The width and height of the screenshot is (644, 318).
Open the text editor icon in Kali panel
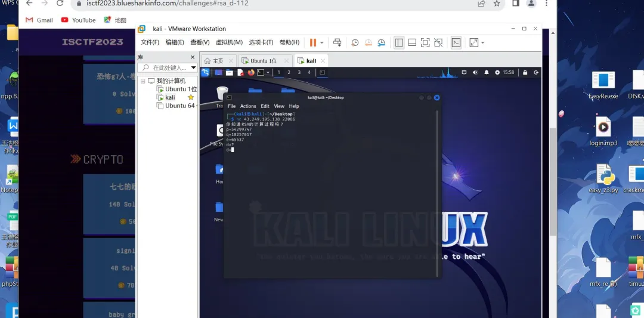point(240,72)
